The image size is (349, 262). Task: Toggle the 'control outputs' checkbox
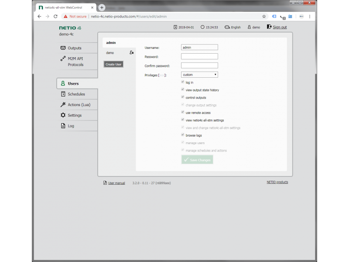(183, 97)
